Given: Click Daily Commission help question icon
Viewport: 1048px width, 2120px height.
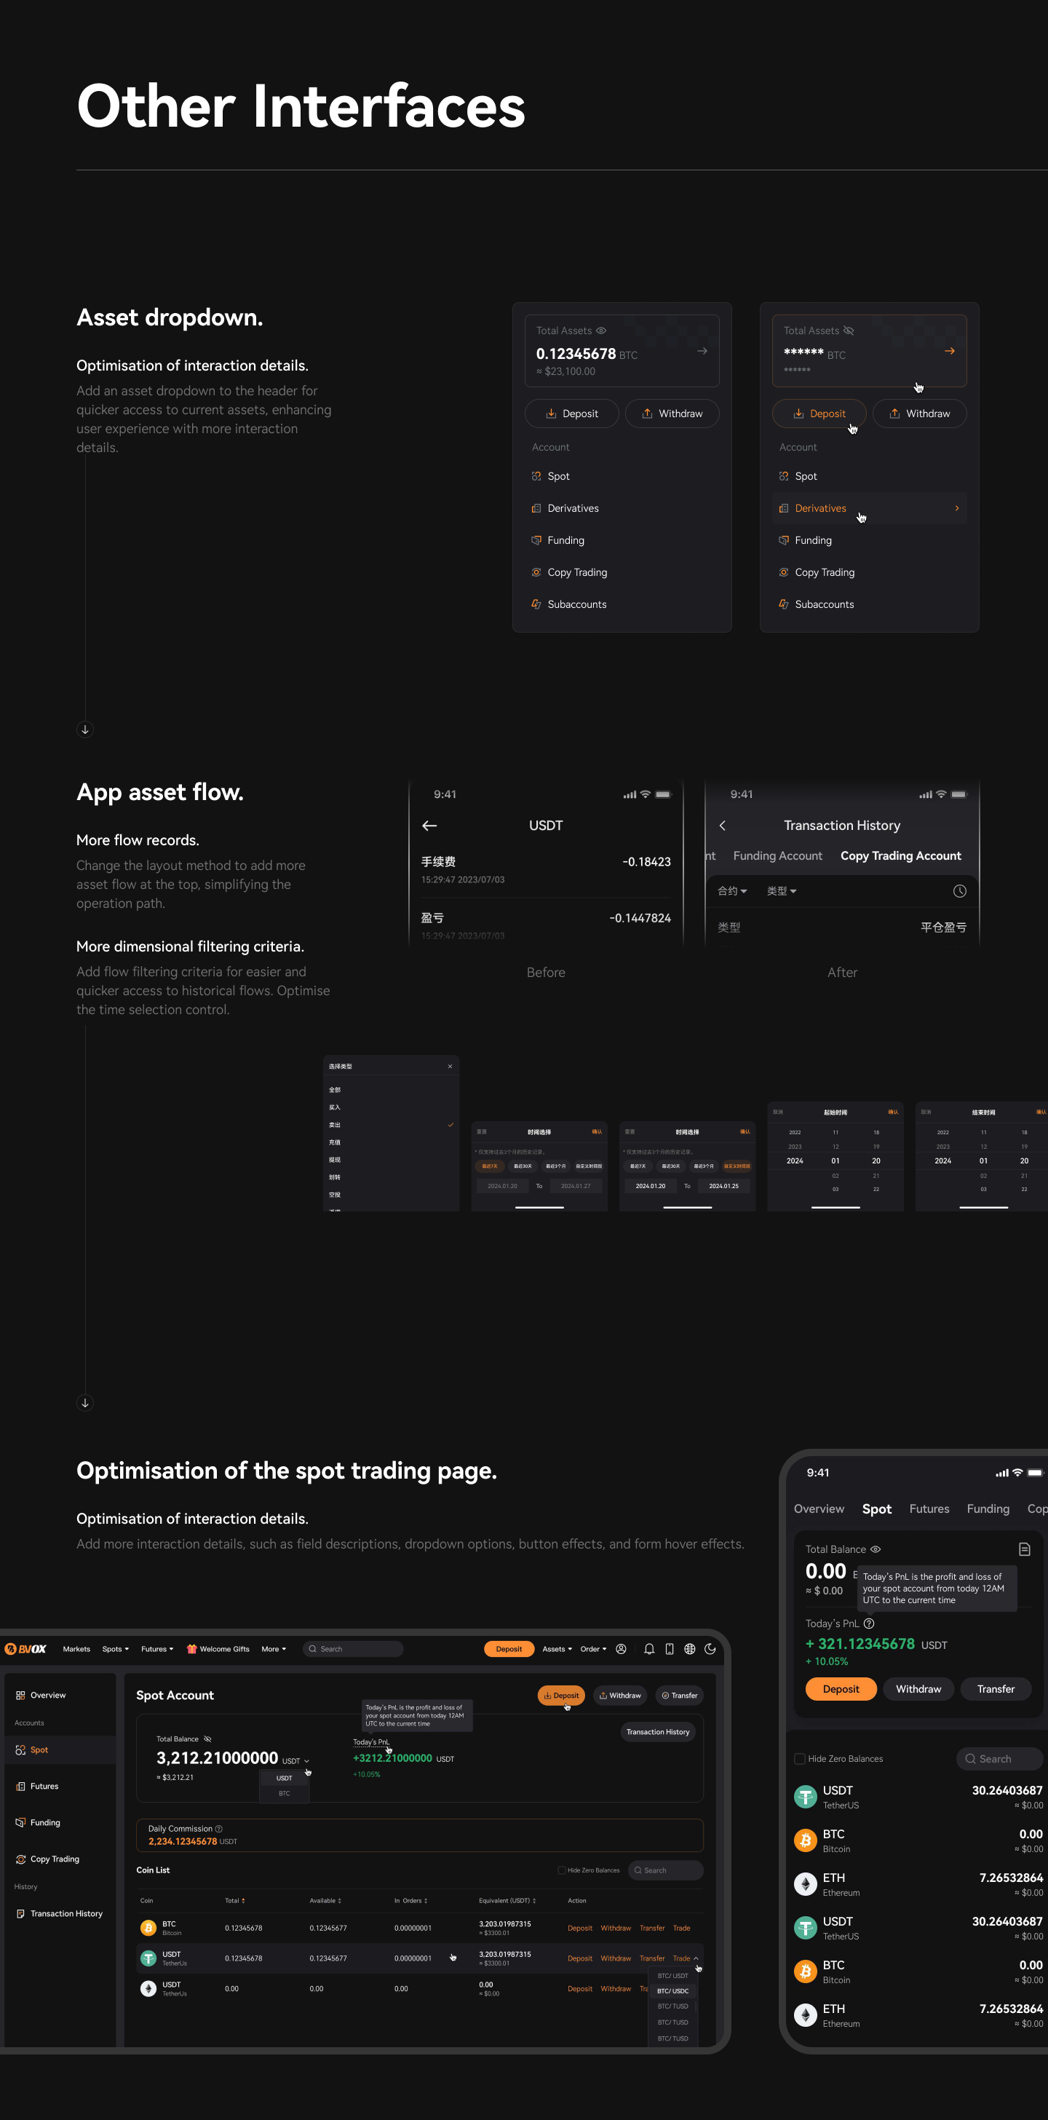Looking at the screenshot, I should (x=219, y=1829).
